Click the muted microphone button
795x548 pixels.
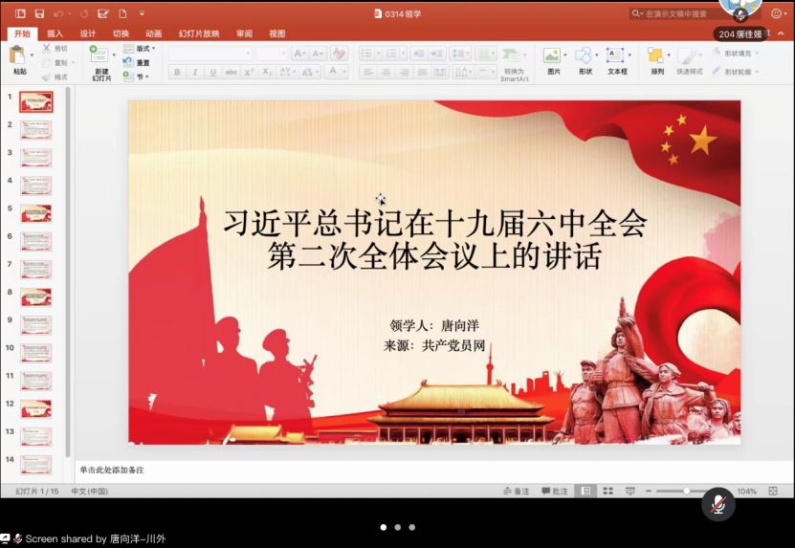tap(718, 504)
